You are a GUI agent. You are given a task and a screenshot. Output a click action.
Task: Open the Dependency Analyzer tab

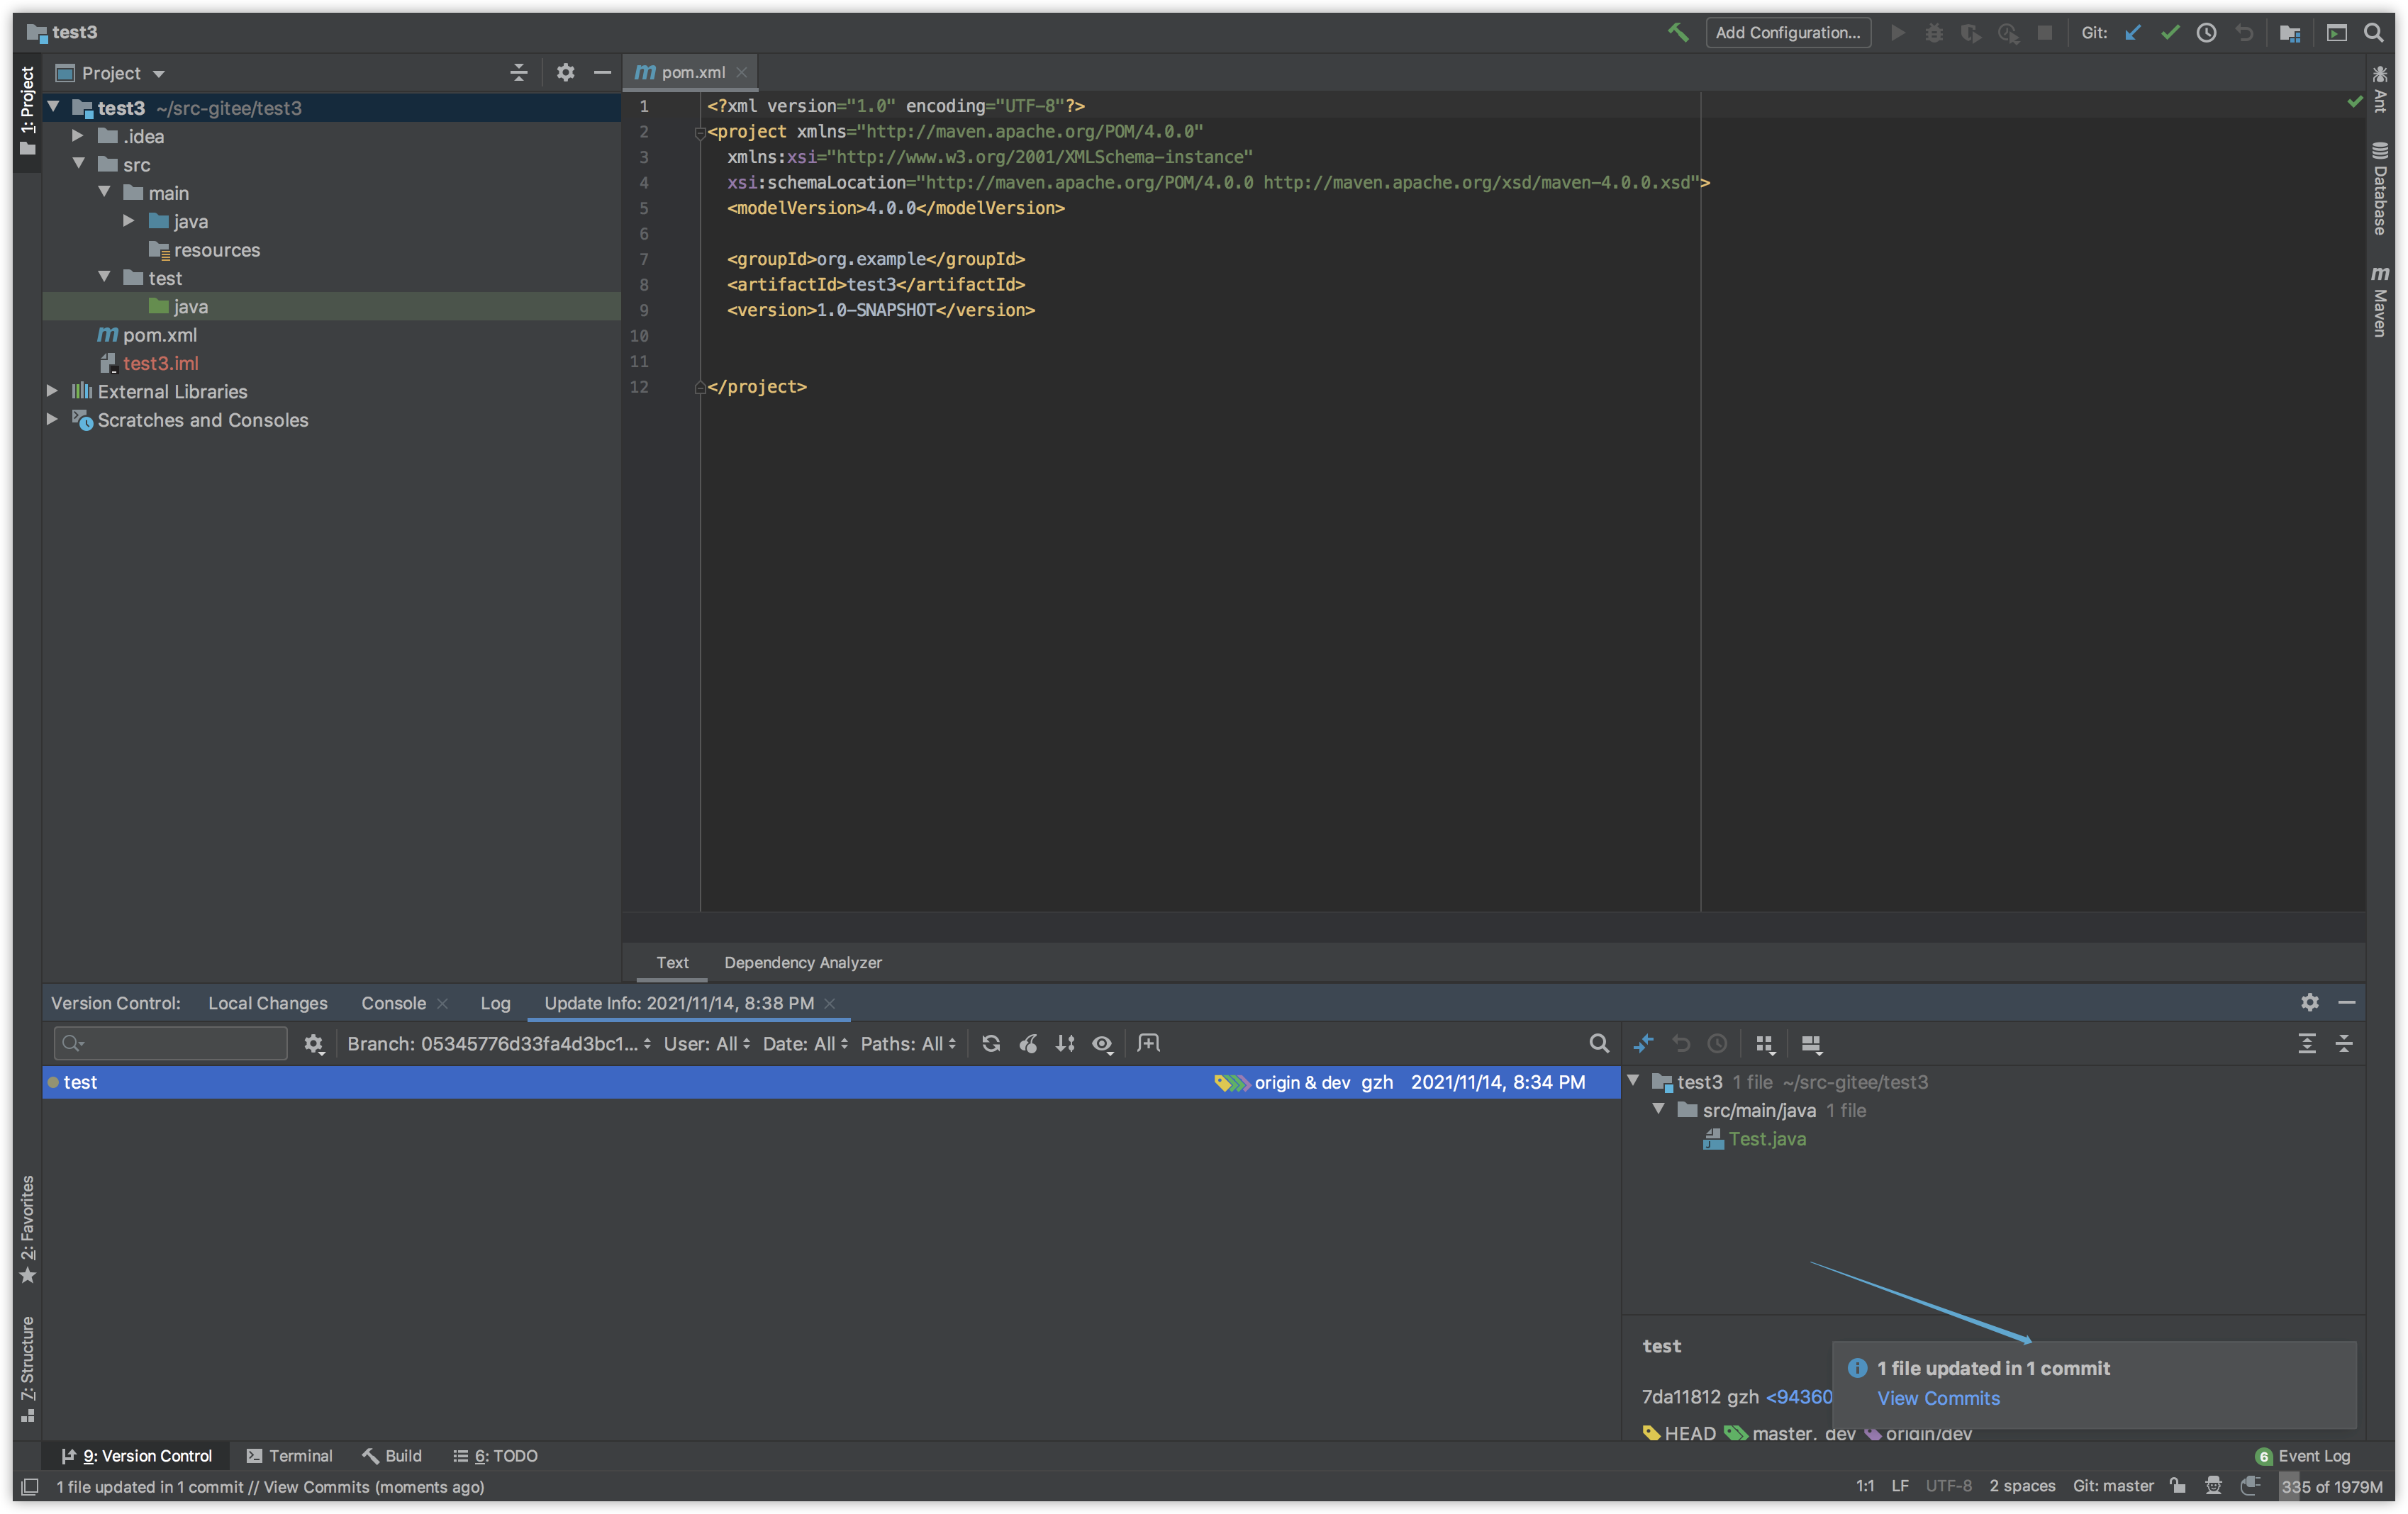tap(802, 963)
